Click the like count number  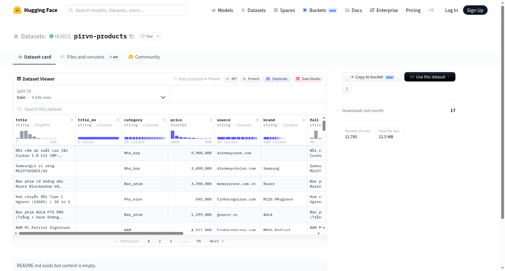click(158, 36)
